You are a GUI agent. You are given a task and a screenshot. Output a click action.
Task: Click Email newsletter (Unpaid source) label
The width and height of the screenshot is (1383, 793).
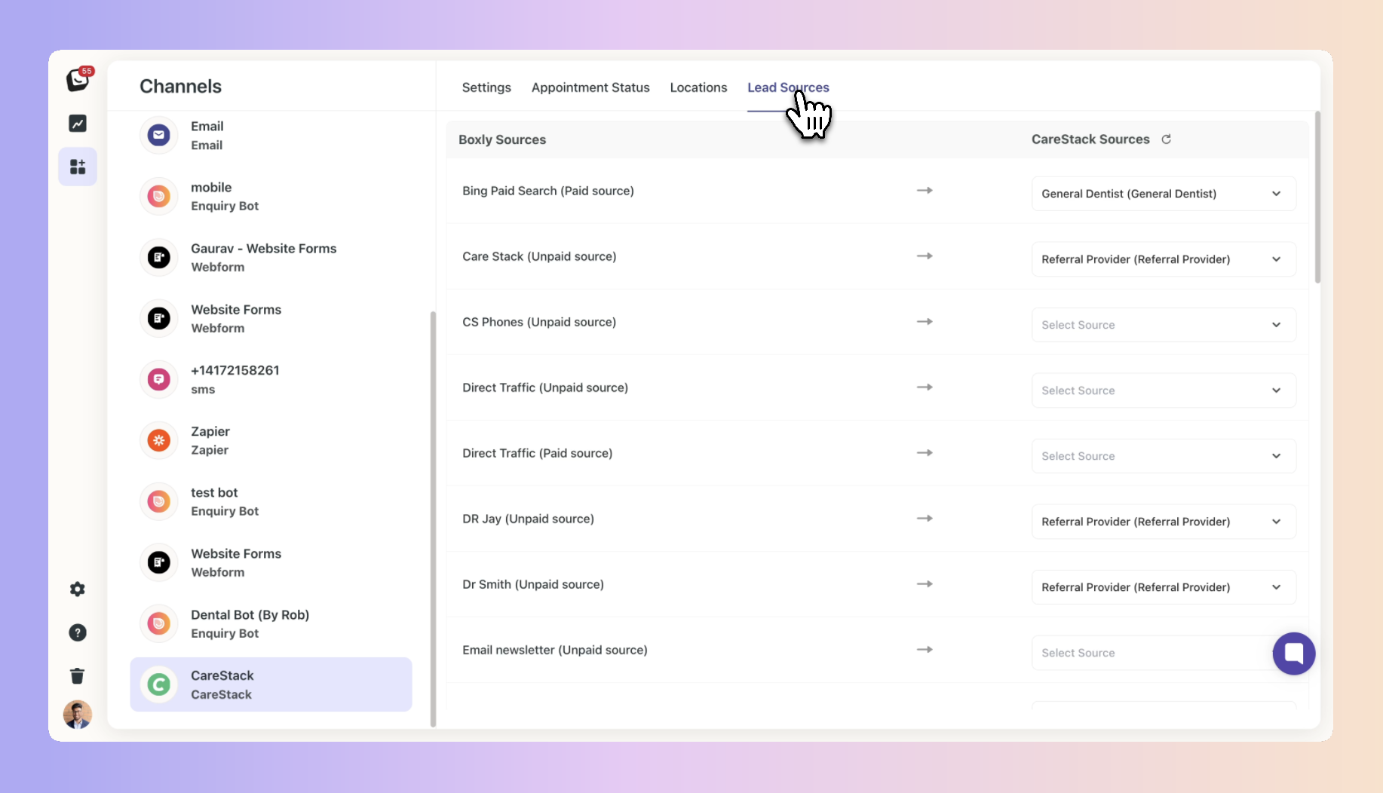(x=555, y=650)
